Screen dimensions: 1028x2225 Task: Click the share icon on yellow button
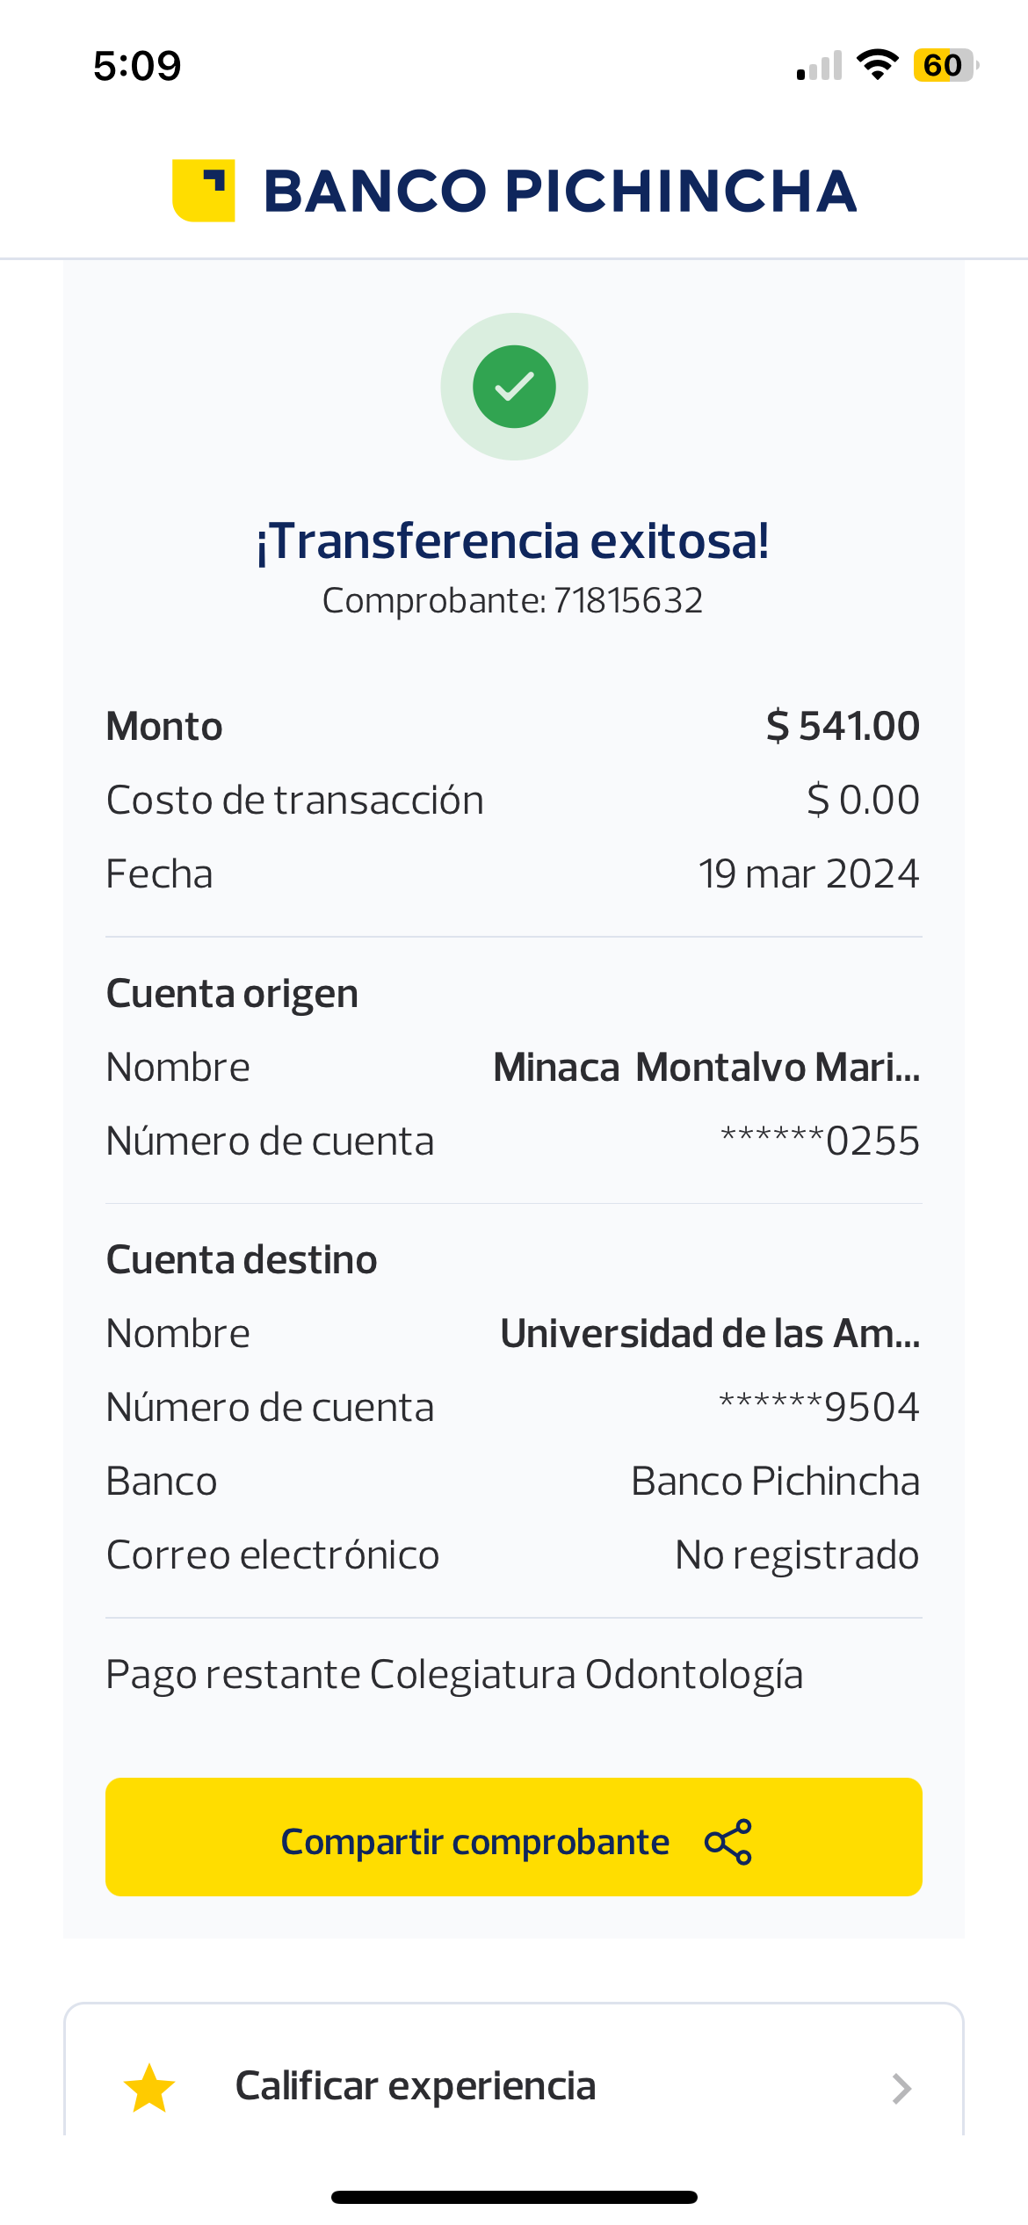[728, 1842]
